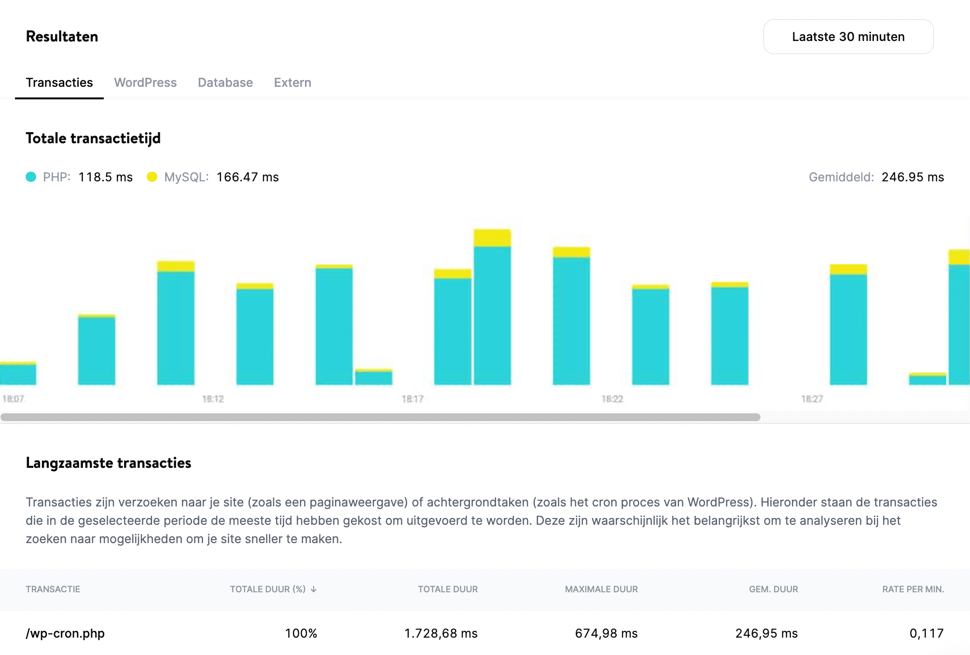
Task: Select the Transacties tab
Action: (x=59, y=82)
